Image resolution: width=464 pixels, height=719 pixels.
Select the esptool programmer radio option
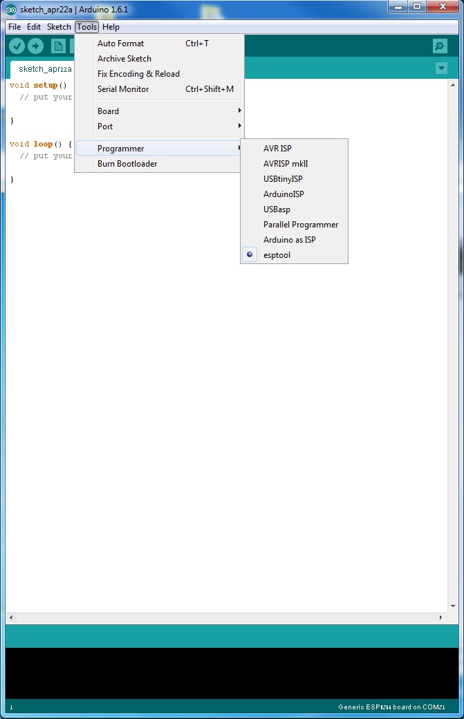(x=295, y=255)
